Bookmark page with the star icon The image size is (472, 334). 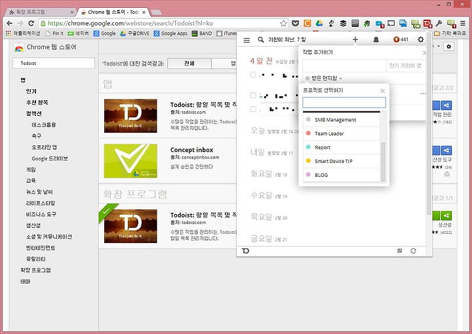point(283,24)
